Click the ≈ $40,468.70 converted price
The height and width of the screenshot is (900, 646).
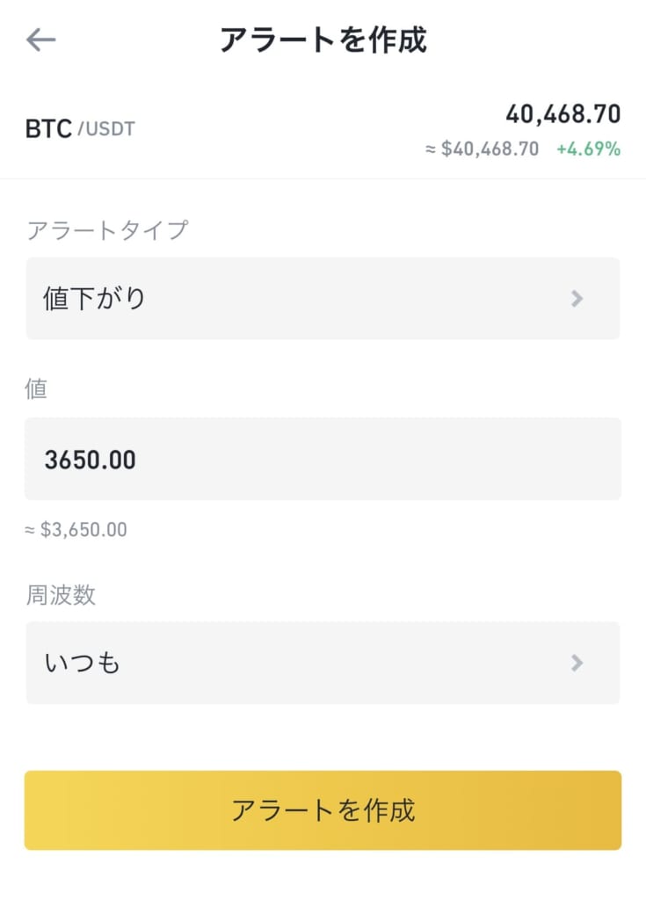tap(482, 149)
